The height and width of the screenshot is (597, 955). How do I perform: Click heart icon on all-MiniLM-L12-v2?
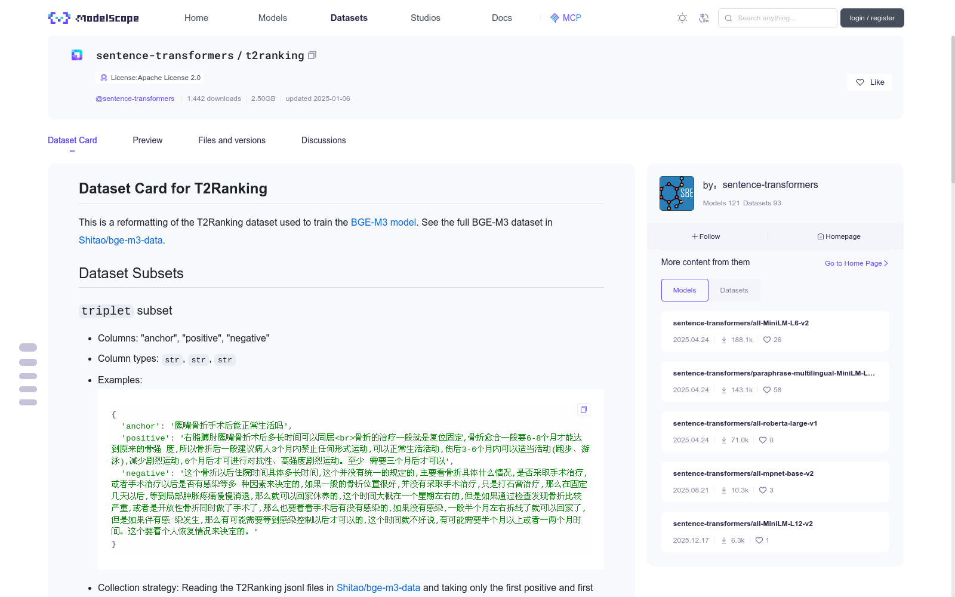pos(759,540)
